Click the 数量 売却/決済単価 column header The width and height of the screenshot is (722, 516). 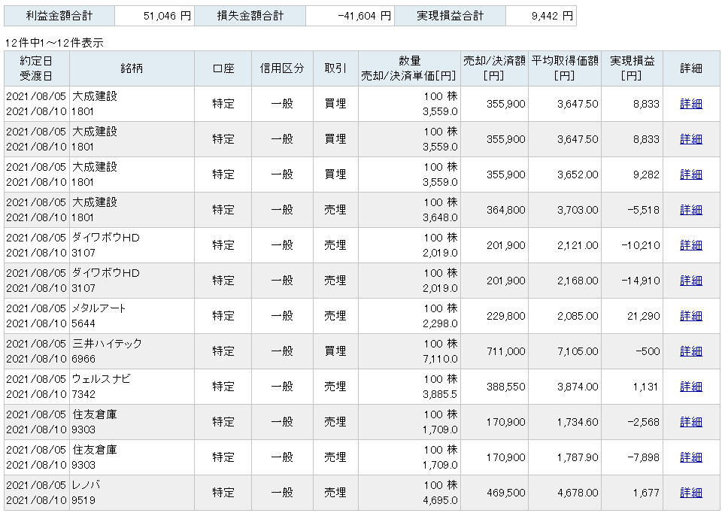409,68
